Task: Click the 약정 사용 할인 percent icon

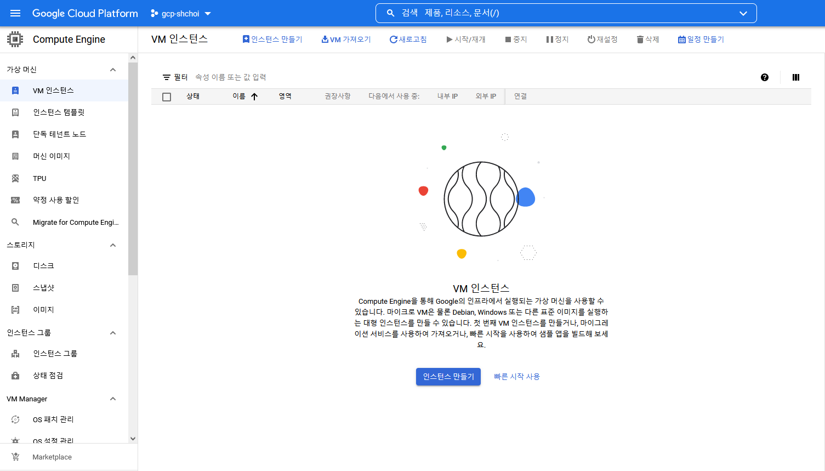Action: click(15, 200)
